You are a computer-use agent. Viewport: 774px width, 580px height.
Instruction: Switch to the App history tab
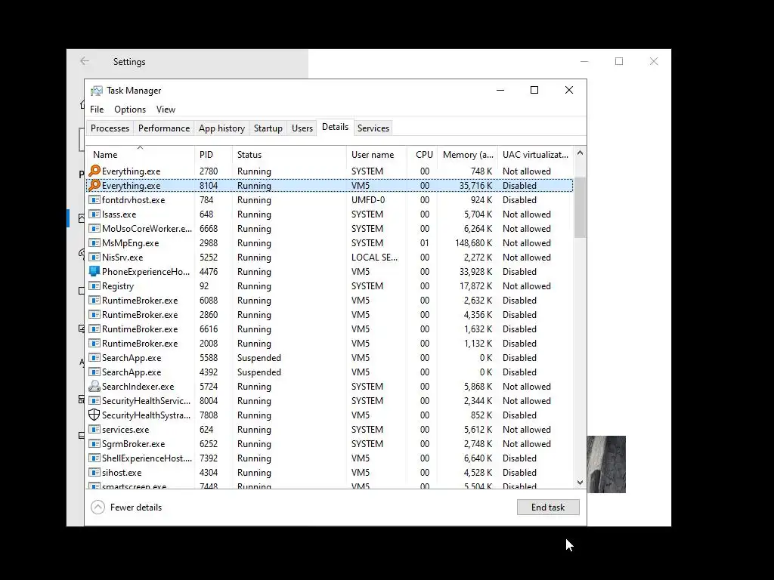[221, 128]
